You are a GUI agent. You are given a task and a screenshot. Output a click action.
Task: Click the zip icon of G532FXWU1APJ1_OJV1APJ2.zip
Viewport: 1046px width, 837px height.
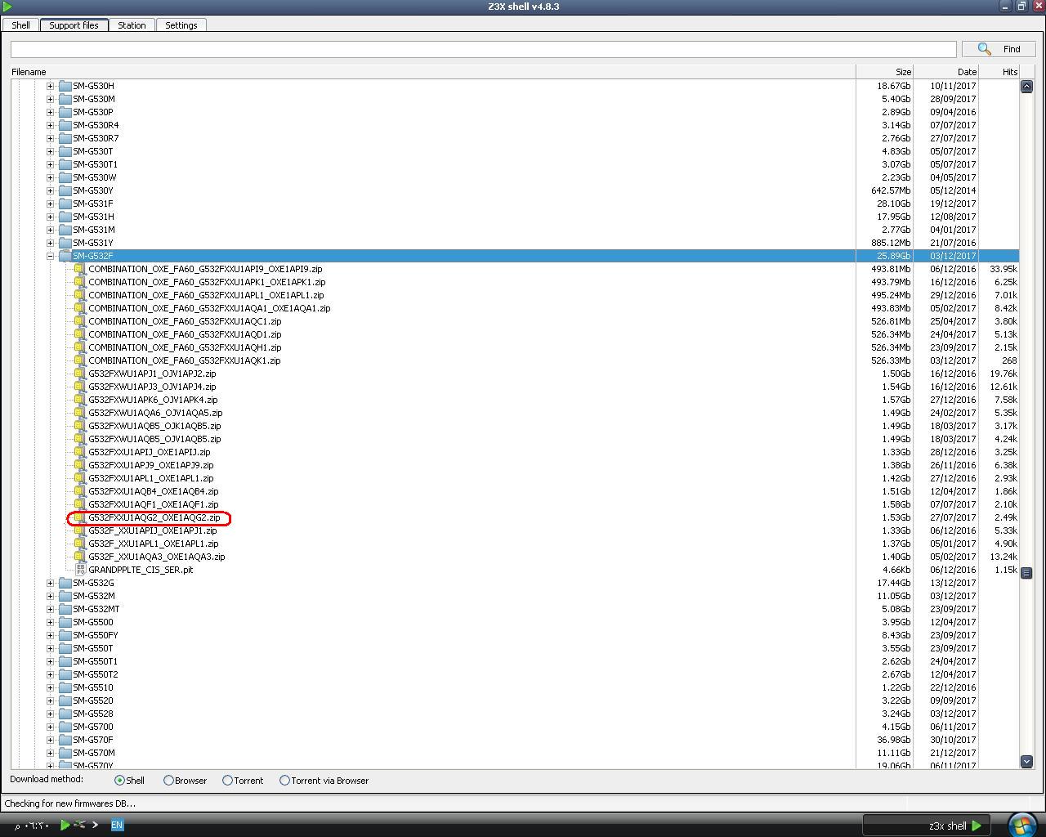click(x=79, y=374)
